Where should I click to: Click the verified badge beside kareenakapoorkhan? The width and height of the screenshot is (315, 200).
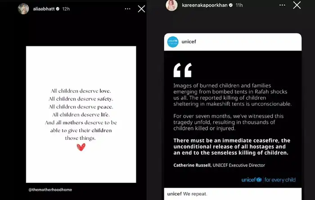pyautogui.click(x=230, y=6)
